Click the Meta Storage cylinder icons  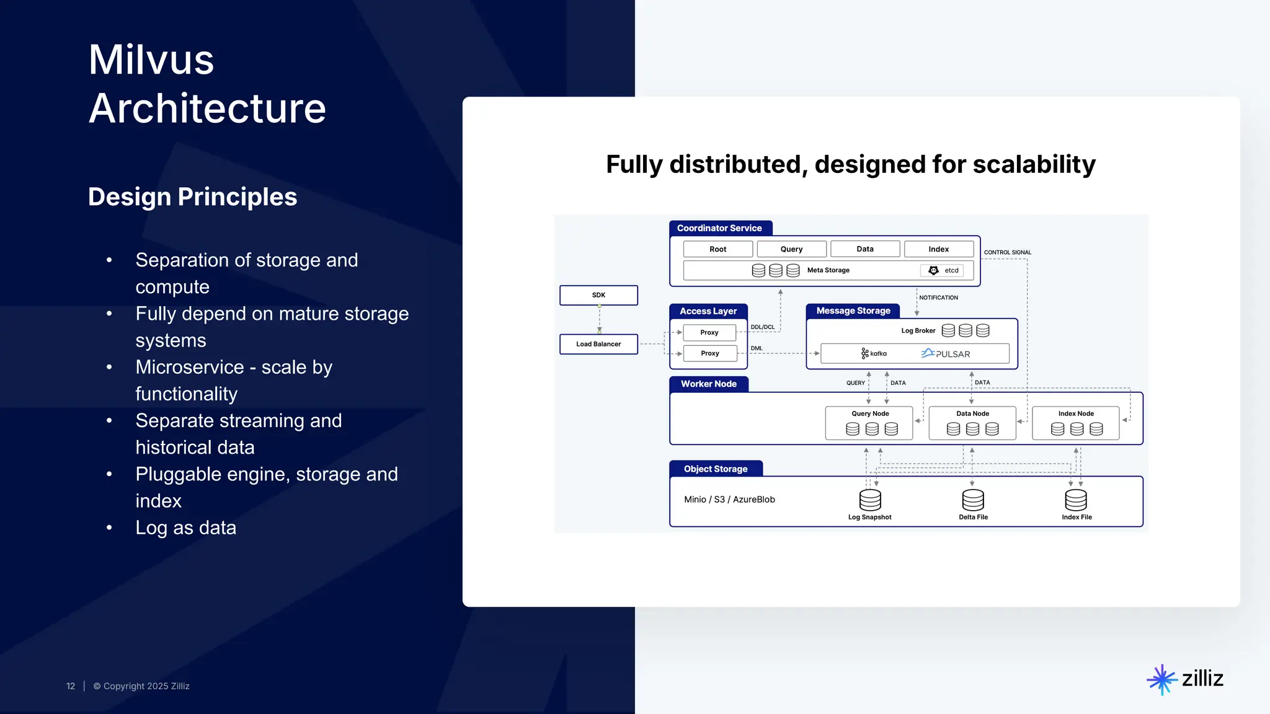(x=775, y=270)
